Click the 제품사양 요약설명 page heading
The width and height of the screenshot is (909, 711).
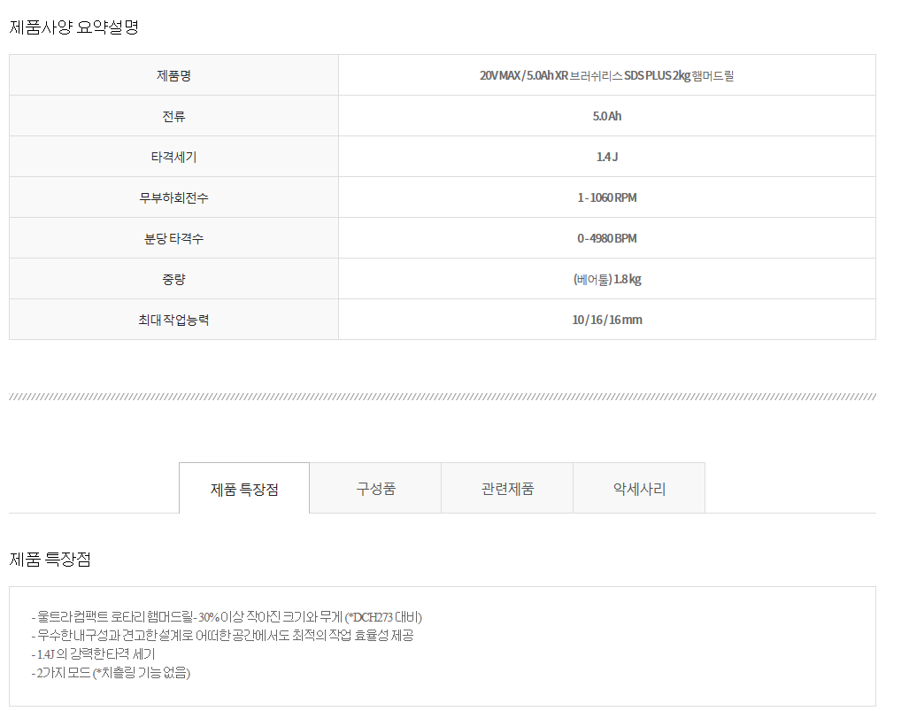point(74,27)
